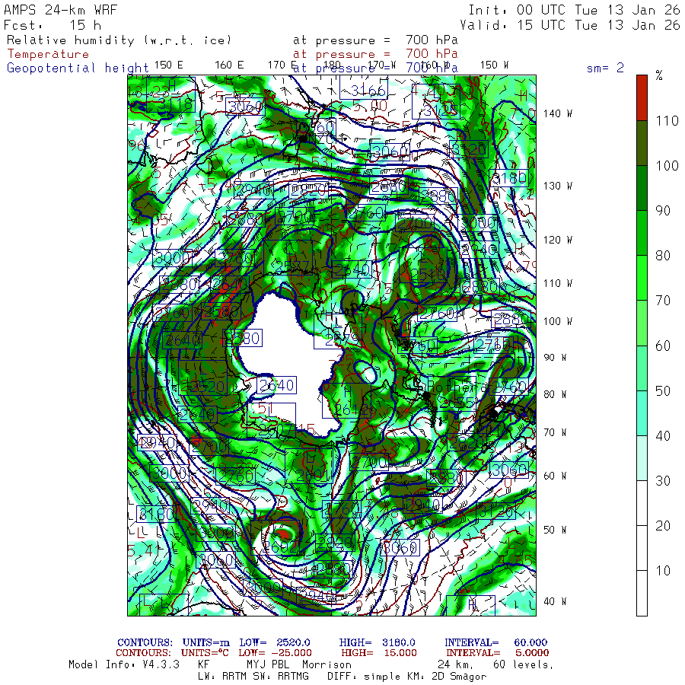Click the red 'UNITS=°C' contour units text
This screenshot has height=685, width=685.
(x=205, y=653)
